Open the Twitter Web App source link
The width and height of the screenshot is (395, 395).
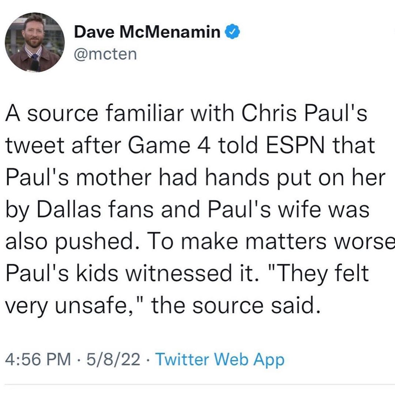pos(220,360)
